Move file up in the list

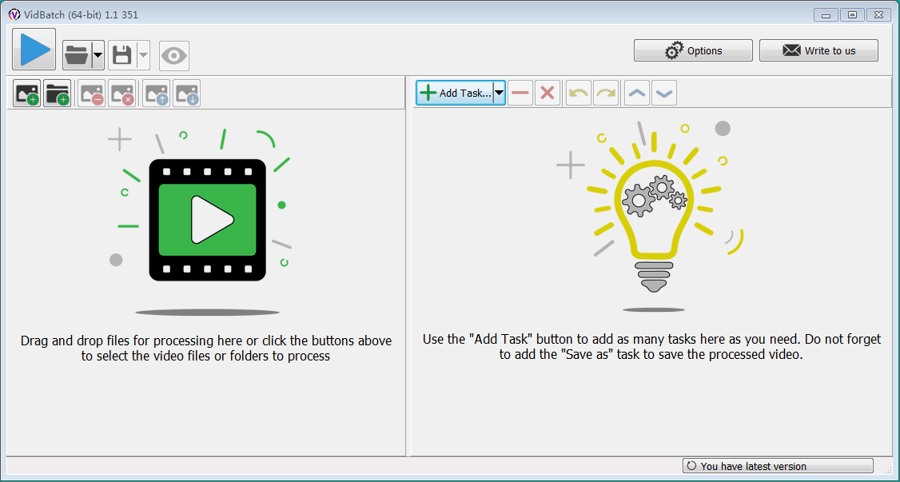157,94
